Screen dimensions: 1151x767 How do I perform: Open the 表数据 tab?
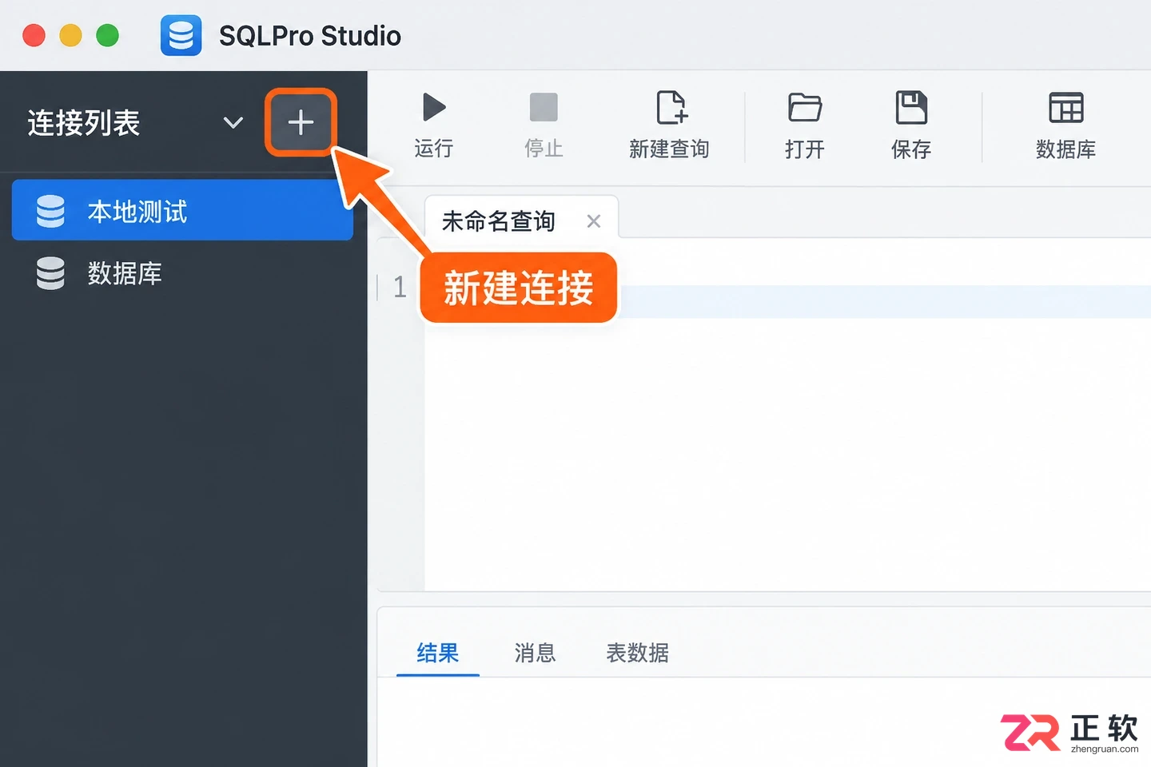637,653
